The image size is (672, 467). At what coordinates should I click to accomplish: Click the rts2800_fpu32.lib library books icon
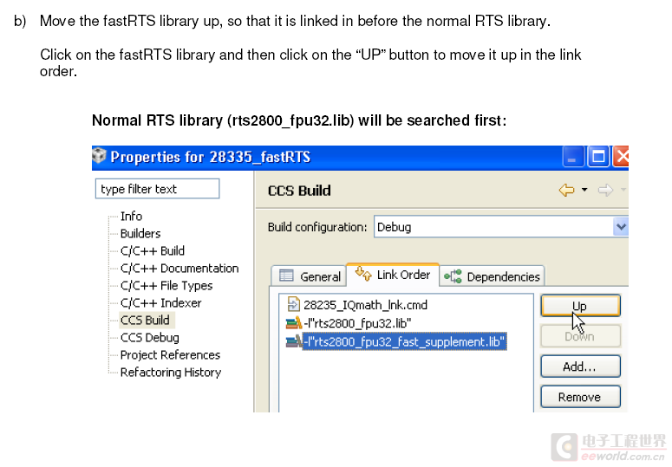point(294,323)
